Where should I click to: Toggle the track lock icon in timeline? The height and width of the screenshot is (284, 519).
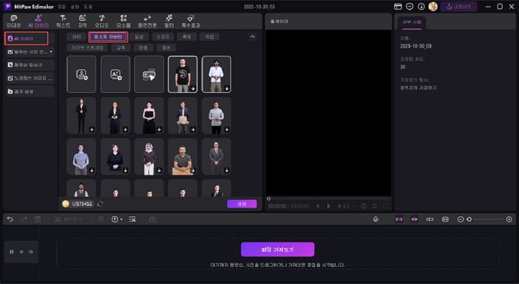[11, 251]
